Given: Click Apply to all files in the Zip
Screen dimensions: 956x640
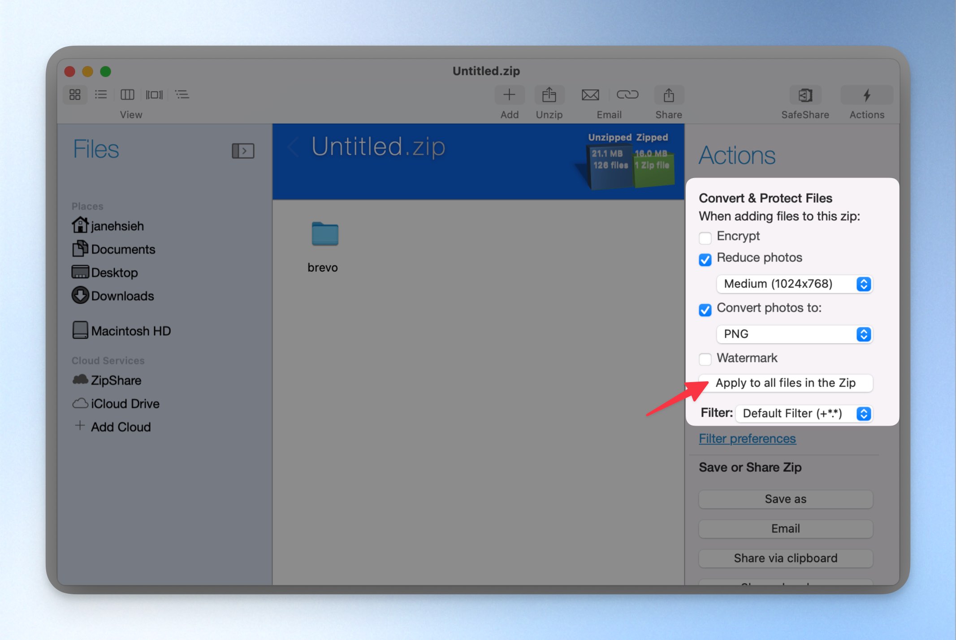Looking at the screenshot, I should [x=786, y=383].
